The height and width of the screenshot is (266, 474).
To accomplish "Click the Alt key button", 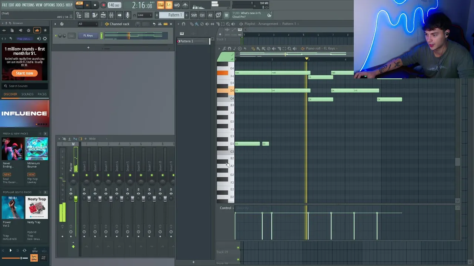I will pos(210,15).
